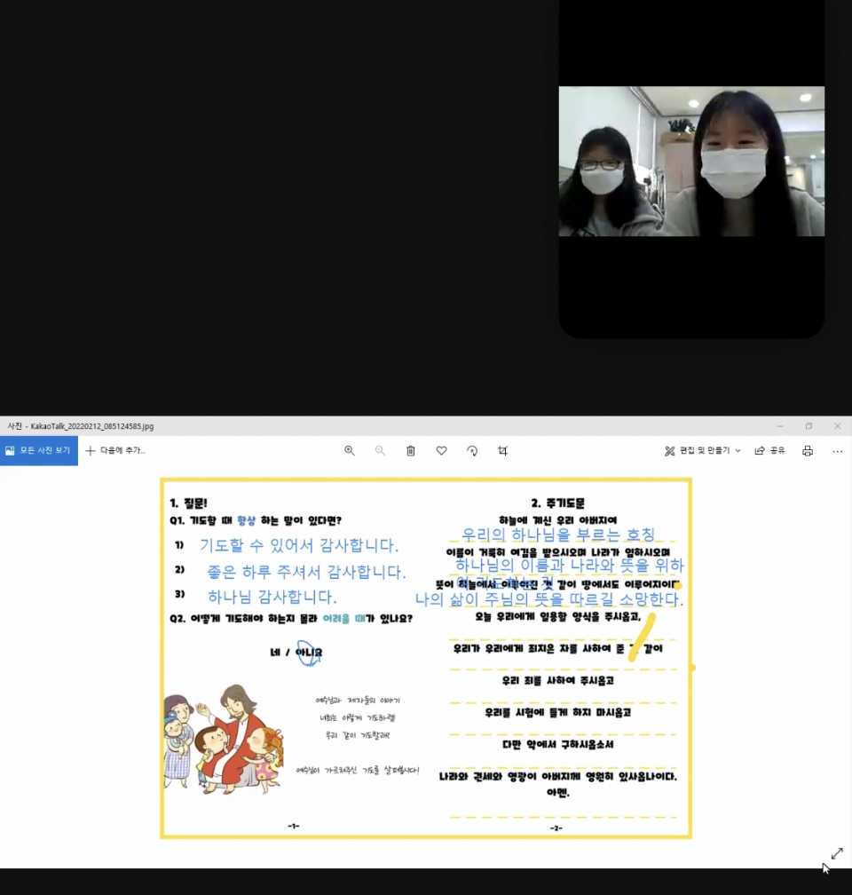Viewport: 852px width, 895px height.
Task: Click the zoom in magnifier icon
Action: [350, 451]
